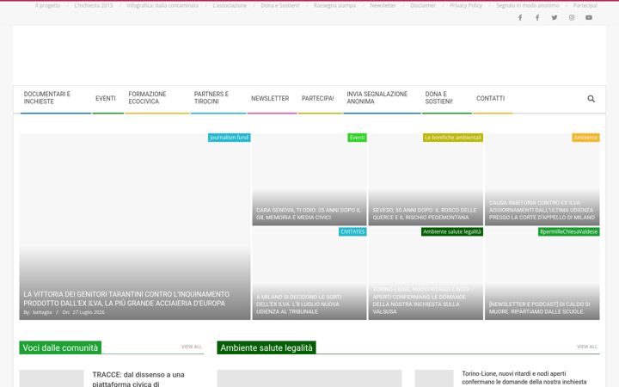Click the leftmost Facebook icon
Image resolution: width=619 pixels, height=387 pixels.
click(x=520, y=17)
